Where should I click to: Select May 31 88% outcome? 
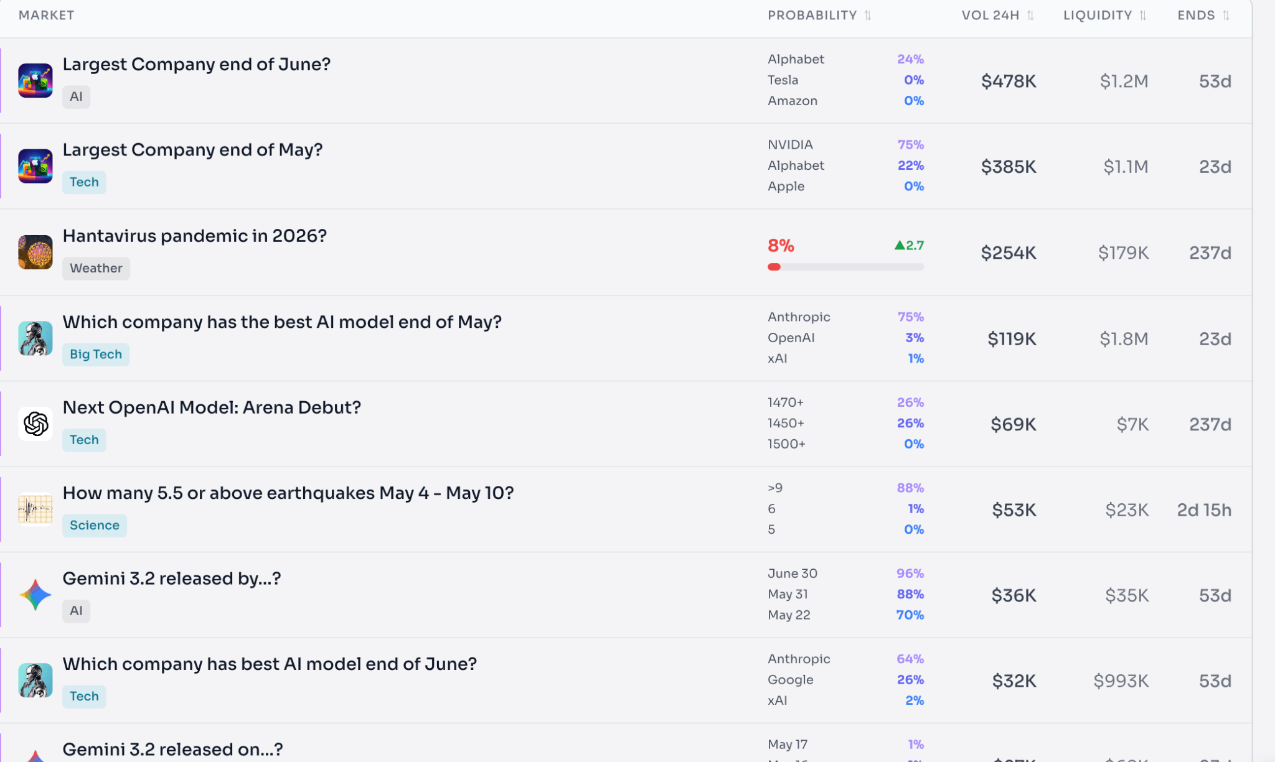point(845,595)
